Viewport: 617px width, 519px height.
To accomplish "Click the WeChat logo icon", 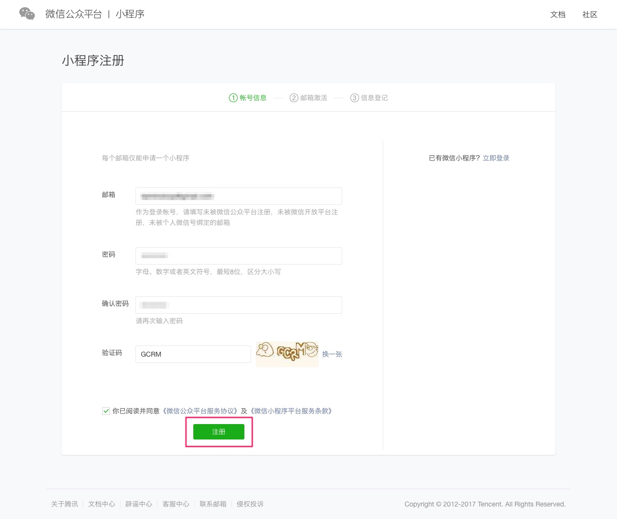I will click(x=27, y=13).
